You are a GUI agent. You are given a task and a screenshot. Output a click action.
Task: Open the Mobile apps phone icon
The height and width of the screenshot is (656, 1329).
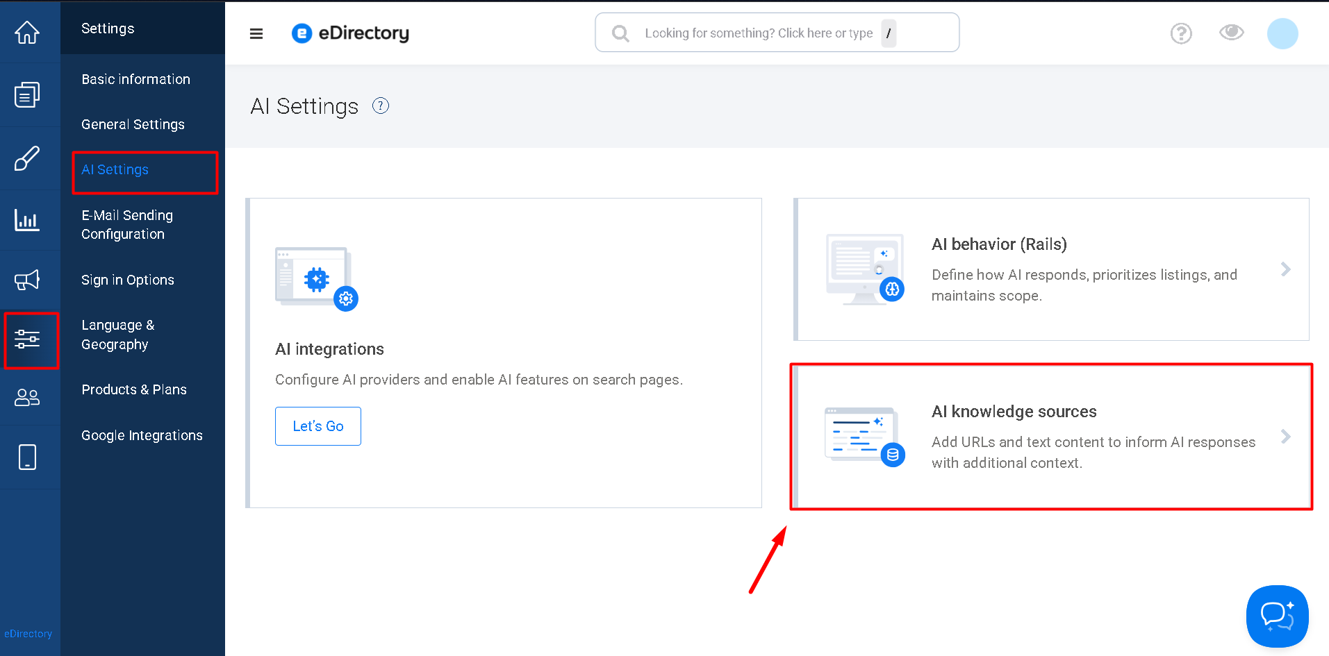click(x=27, y=457)
